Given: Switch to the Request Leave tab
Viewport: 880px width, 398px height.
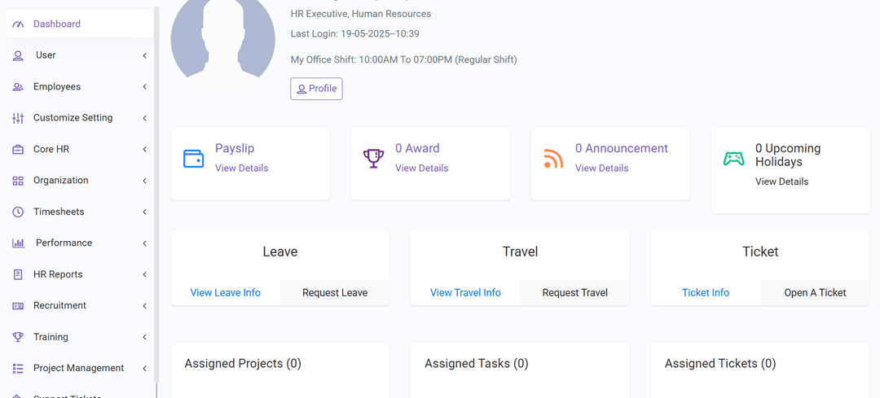Looking at the screenshot, I should 335,293.
